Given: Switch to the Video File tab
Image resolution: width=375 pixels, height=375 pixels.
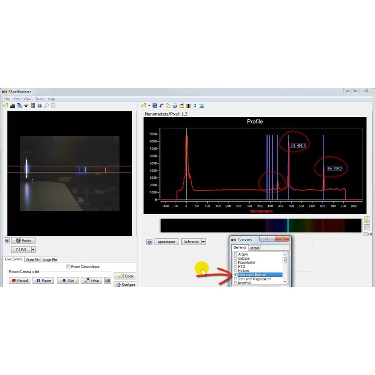Looking at the screenshot, I should click(33, 259).
